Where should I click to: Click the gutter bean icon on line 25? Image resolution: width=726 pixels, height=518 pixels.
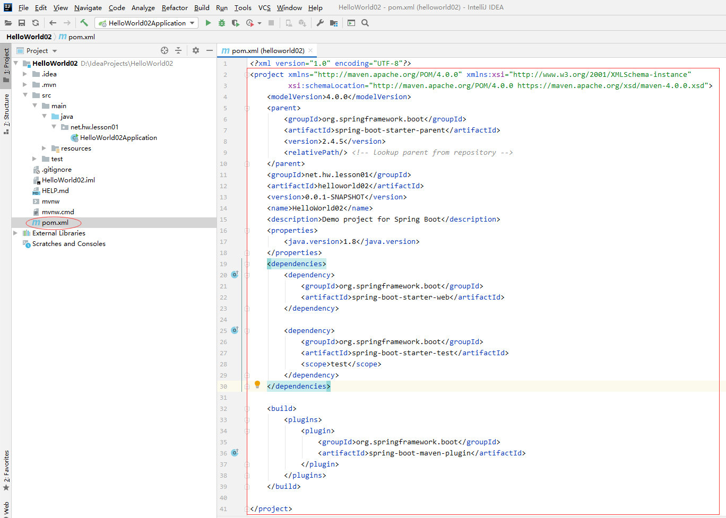(x=235, y=330)
